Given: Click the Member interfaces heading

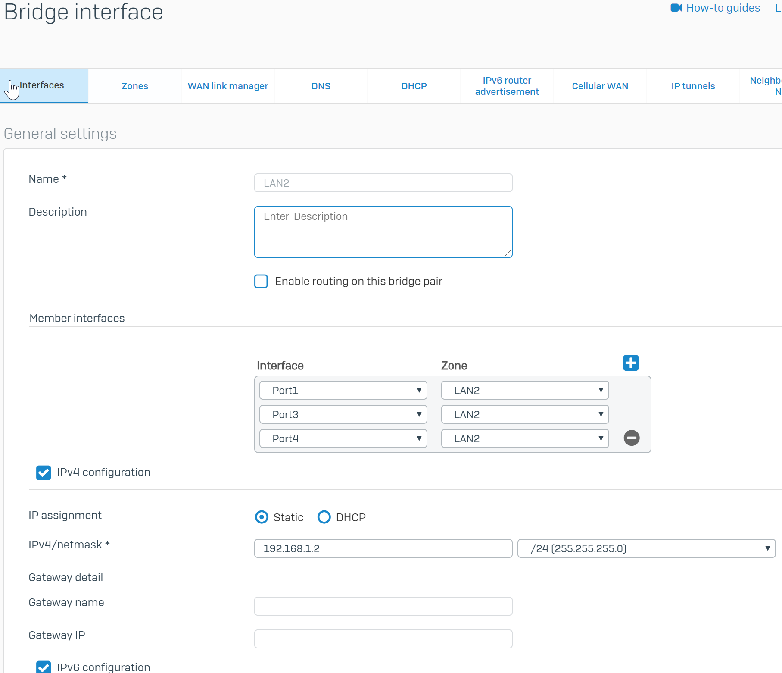Looking at the screenshot, I should [77, 318].
